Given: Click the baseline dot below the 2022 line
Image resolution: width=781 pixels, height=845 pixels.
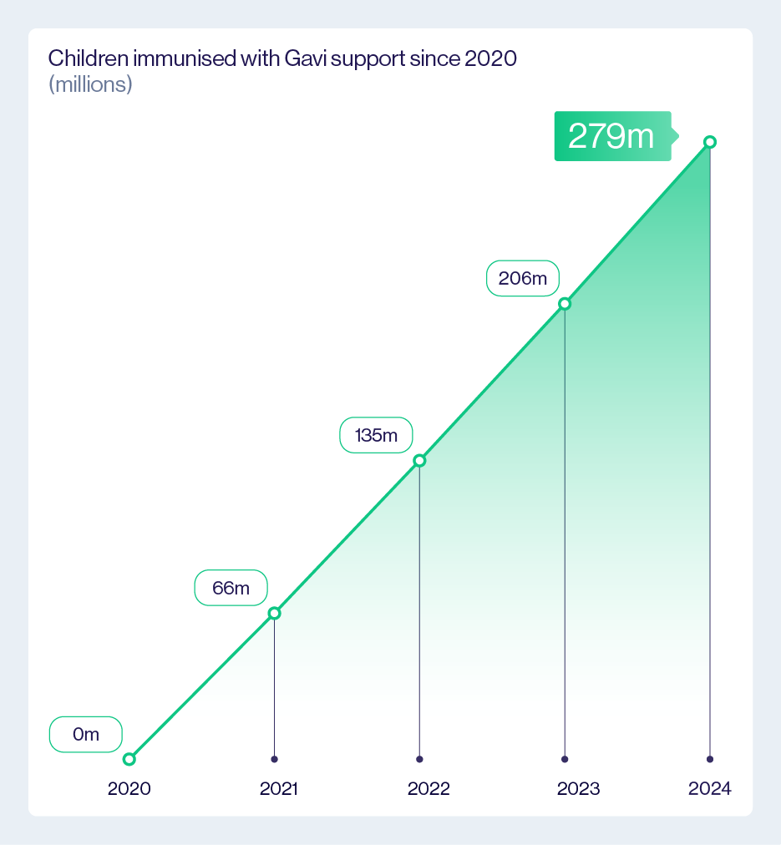Looking at the screenshot, I should pyautogui.click(x=419, y=759).
